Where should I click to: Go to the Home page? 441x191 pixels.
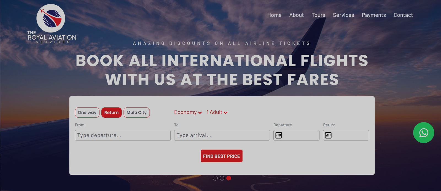point(274,15)
